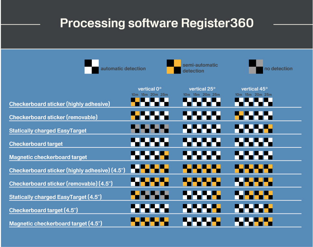This screenshot has width=313, height=247.
Task: Click Checkerboard target (4.5") 25m icon under vertical 25°
Action: tap(216, 208)
